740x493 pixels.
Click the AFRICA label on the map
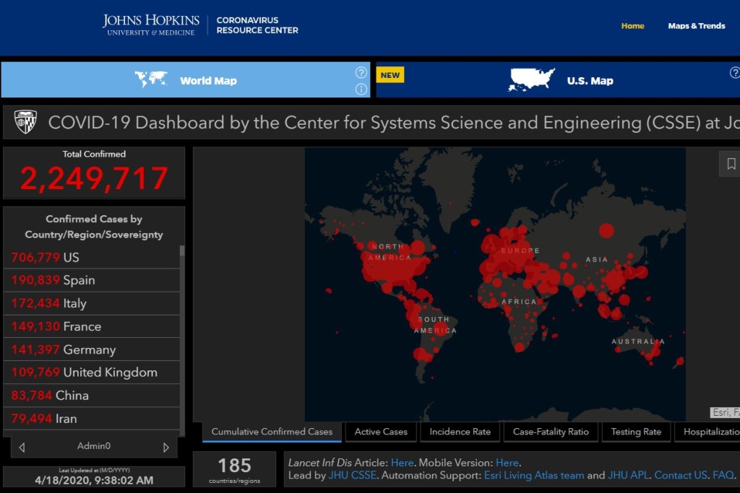point(519,302)
